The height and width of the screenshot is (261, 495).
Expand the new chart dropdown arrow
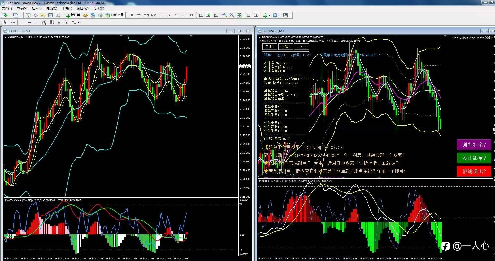point(10,15)
